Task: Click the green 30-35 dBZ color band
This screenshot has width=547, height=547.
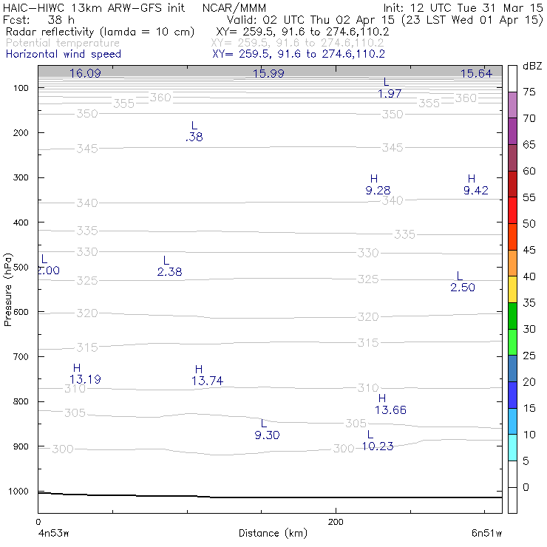Action: coord(512,316)
